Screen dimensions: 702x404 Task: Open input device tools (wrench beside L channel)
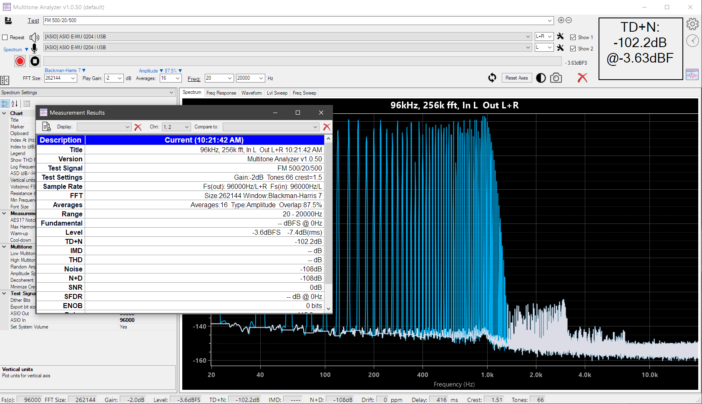click(x=561, y=48)
